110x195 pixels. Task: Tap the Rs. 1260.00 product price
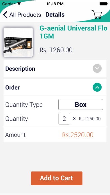(x=56, y=50)
